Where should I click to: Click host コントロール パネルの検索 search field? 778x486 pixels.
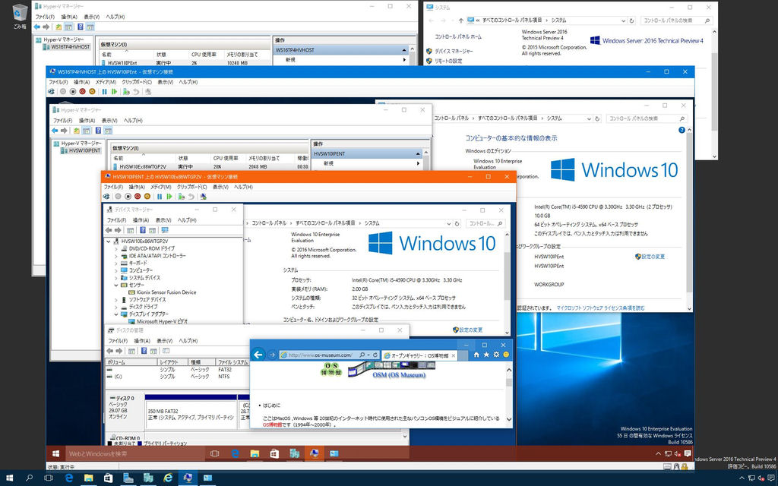click(676, 21)
